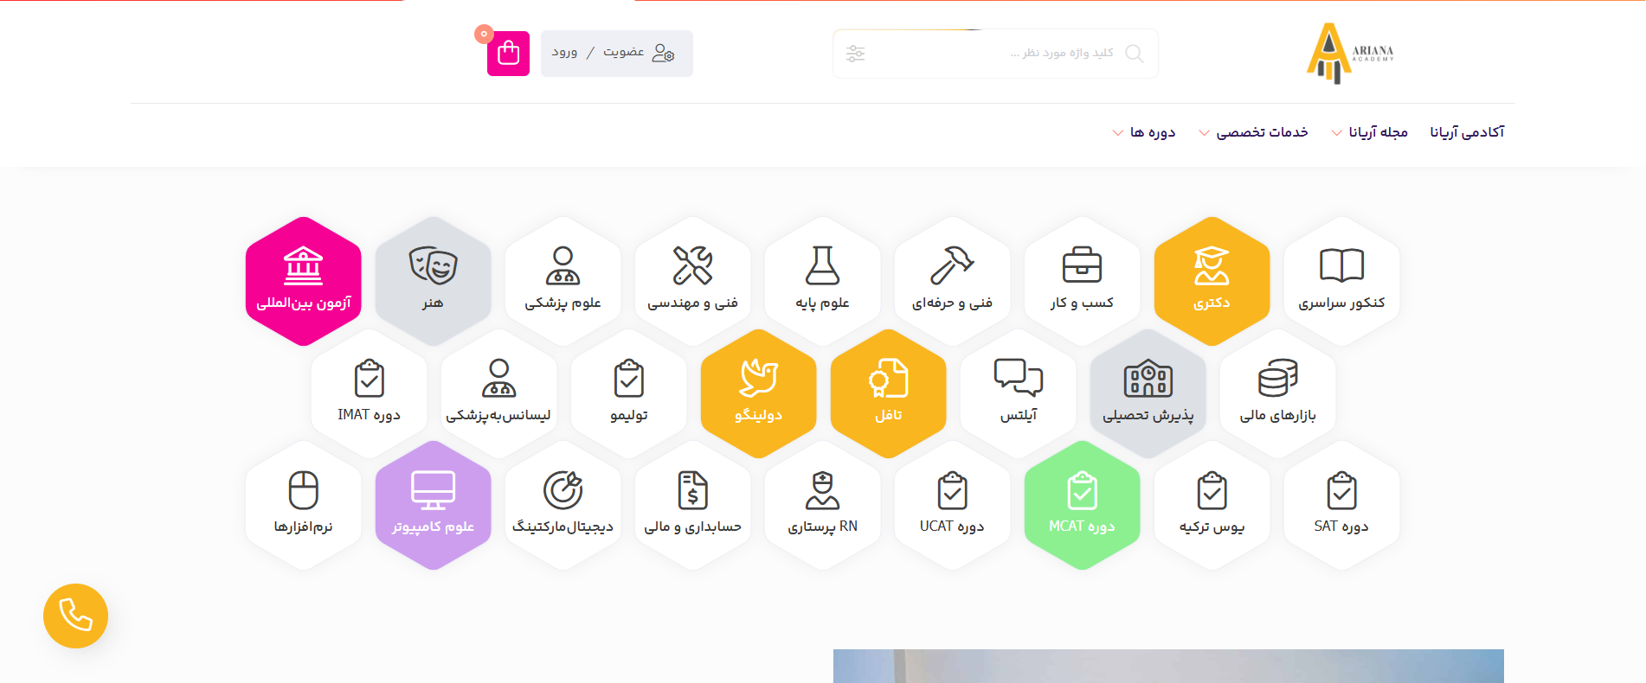Select the حسابداری و مالی hexagon
This screenshot has height=683, width=1646.
(x=692, y=505)
